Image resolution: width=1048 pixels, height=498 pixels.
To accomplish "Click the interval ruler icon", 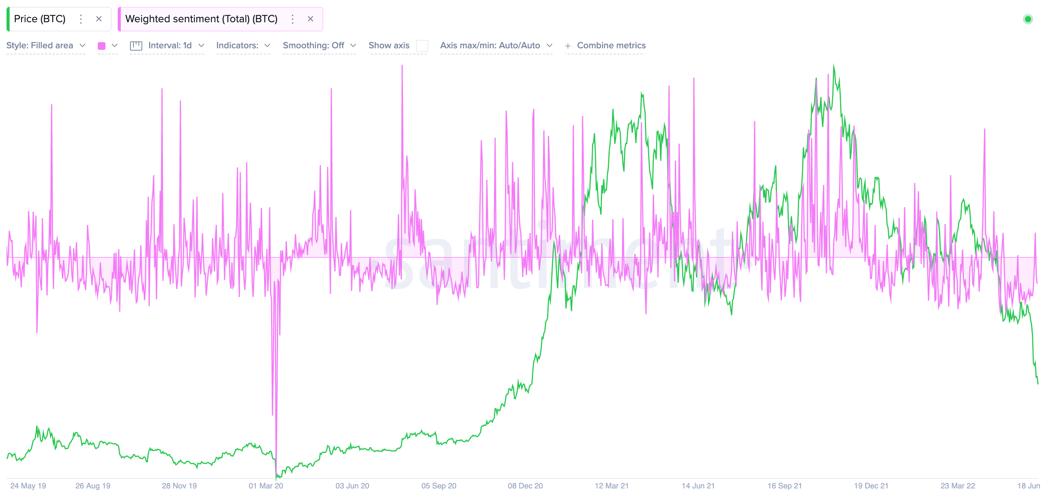I will (x=136, y=46).
